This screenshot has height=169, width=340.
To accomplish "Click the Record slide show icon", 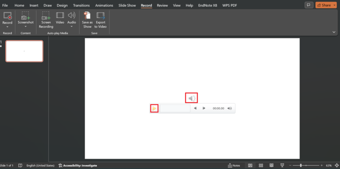I will [7, 16].
